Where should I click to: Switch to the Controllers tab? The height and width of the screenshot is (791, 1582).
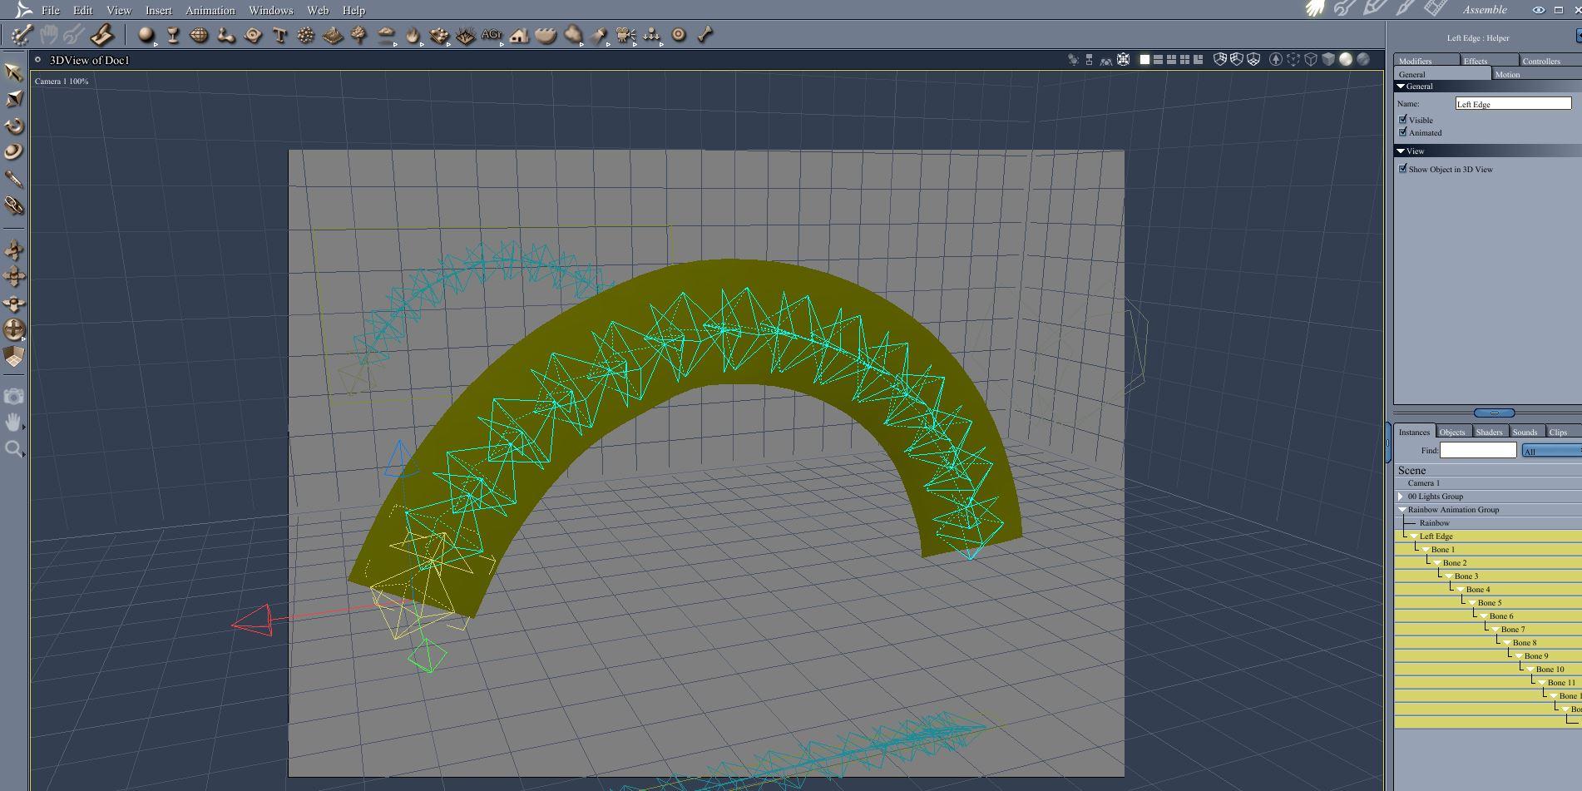point(1550,61)
